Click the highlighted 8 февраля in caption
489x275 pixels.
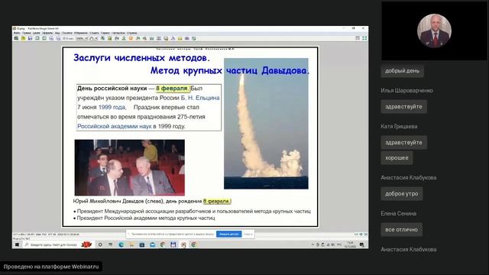click(217, 201)
